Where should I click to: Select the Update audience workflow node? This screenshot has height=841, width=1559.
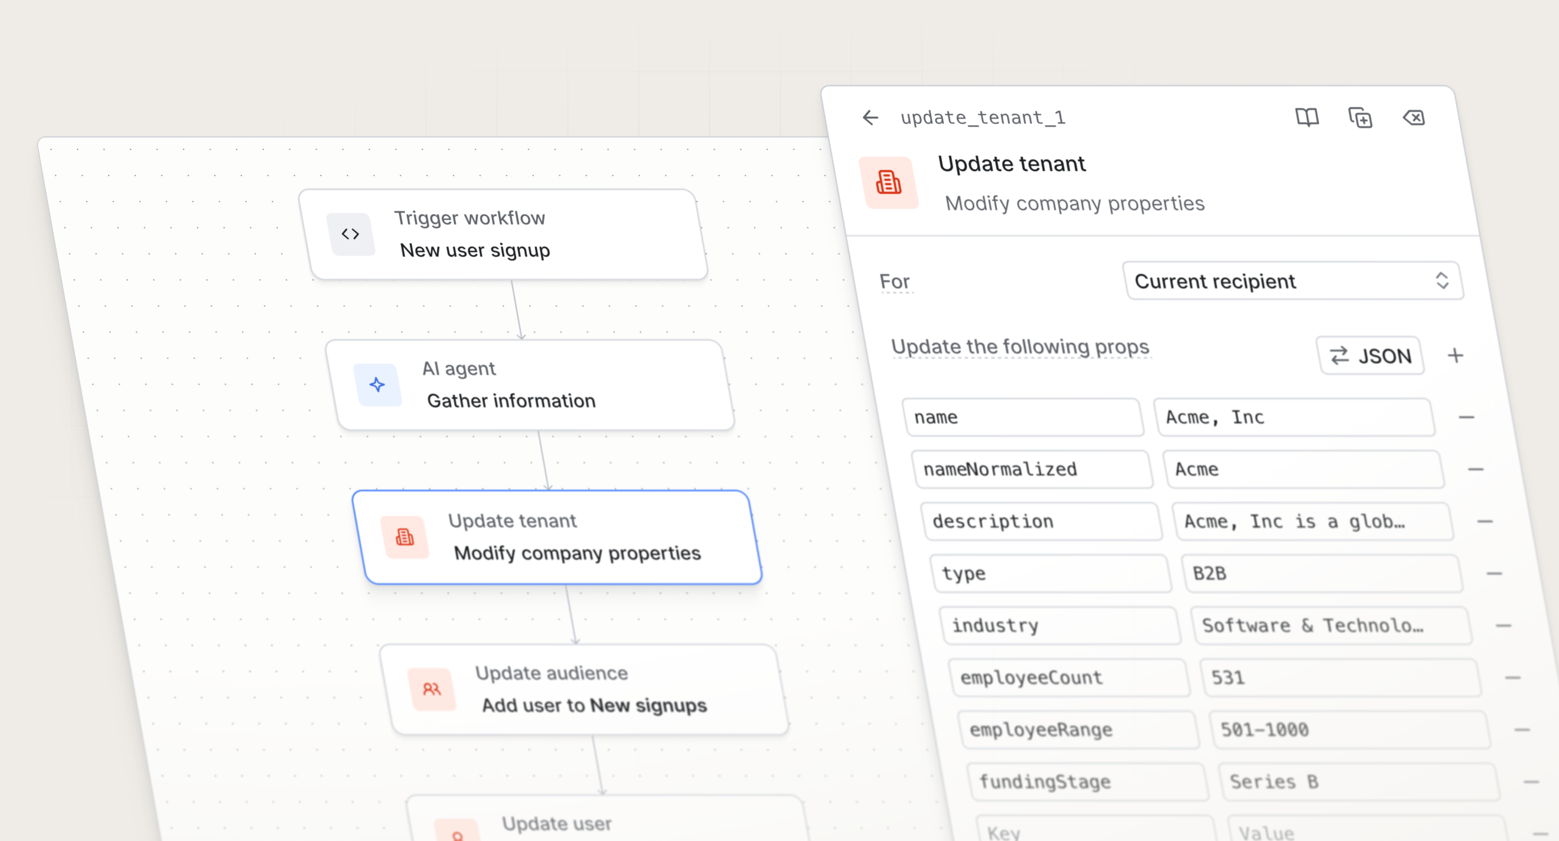pyautogui.click(x=584, y=690)
